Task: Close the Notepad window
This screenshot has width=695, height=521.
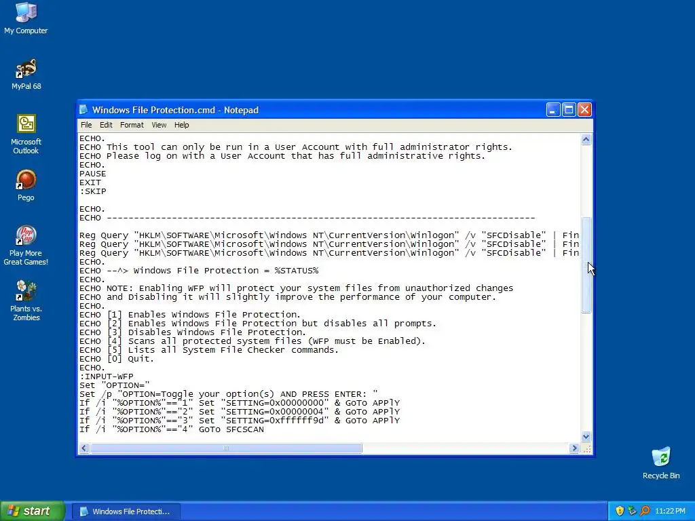Action: 584,109
